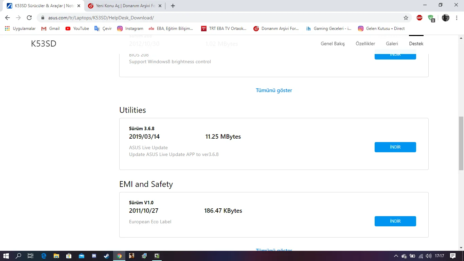Screen dimensions: 464x261
Task: Open the Gaming Geceleri bookmark
Action: point(329,29)
